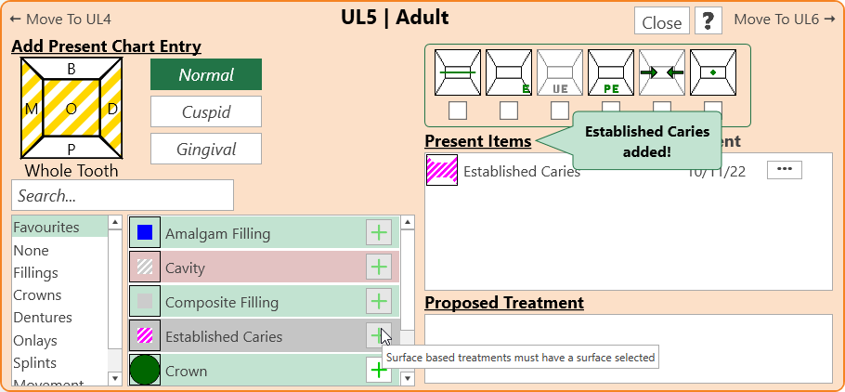Click the magenta striped Established Caries swatch in Present Items
The height and width of the screenshot is (392, 845).
(442, 170)
